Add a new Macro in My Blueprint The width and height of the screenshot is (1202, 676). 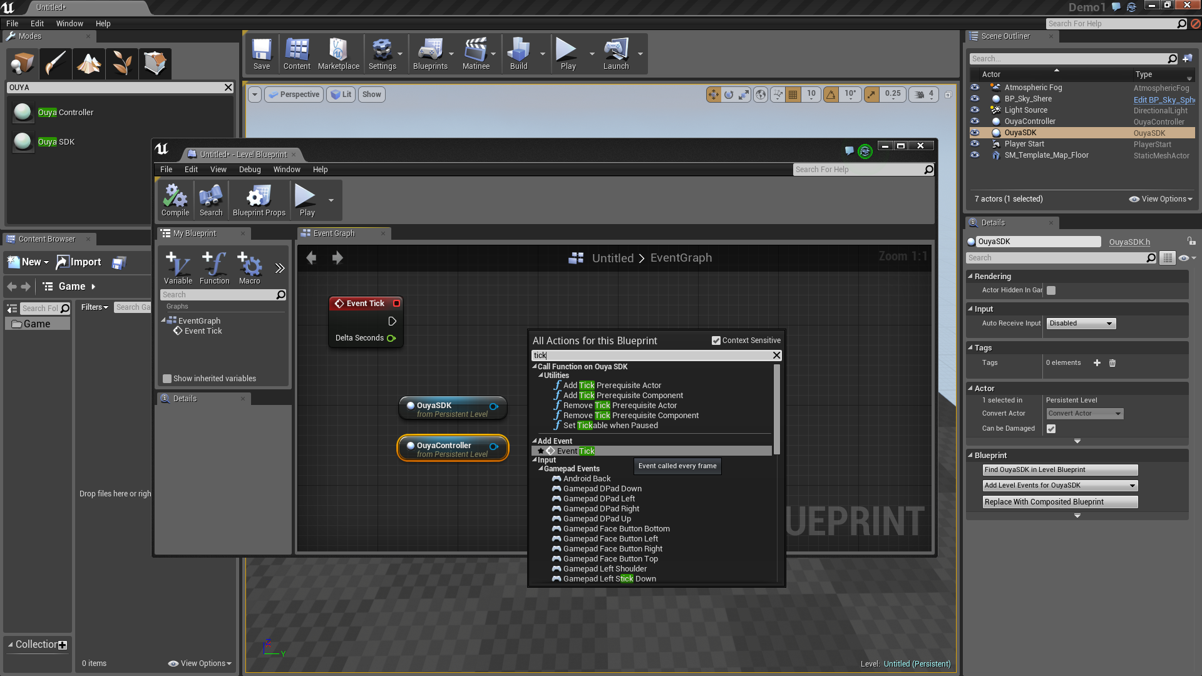tap(249, 268)
